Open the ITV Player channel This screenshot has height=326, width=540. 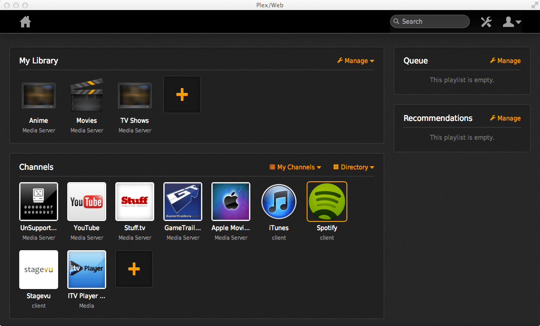(x=87, y=270)
